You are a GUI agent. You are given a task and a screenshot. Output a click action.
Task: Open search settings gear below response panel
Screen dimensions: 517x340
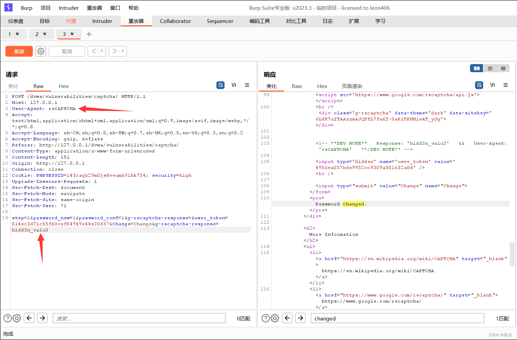(275, 318)
